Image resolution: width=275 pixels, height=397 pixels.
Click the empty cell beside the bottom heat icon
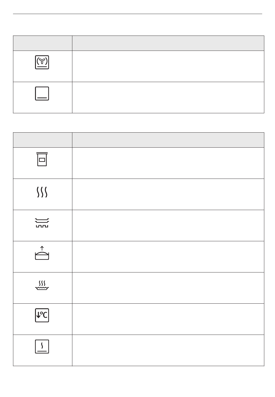coord(168,97)
